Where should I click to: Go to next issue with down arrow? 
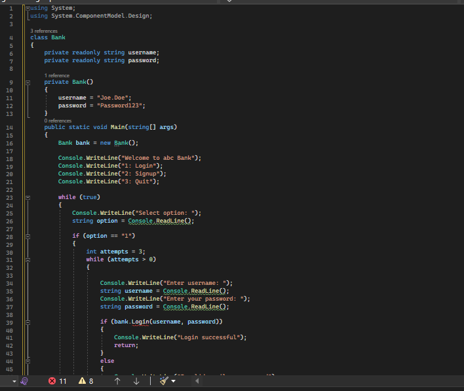(x=136, y=381)
